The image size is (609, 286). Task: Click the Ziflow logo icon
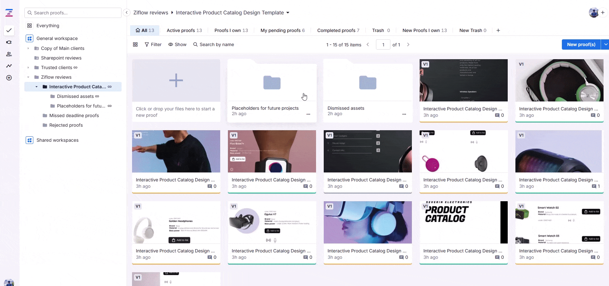pyautogui.click(x=9, y=13)
